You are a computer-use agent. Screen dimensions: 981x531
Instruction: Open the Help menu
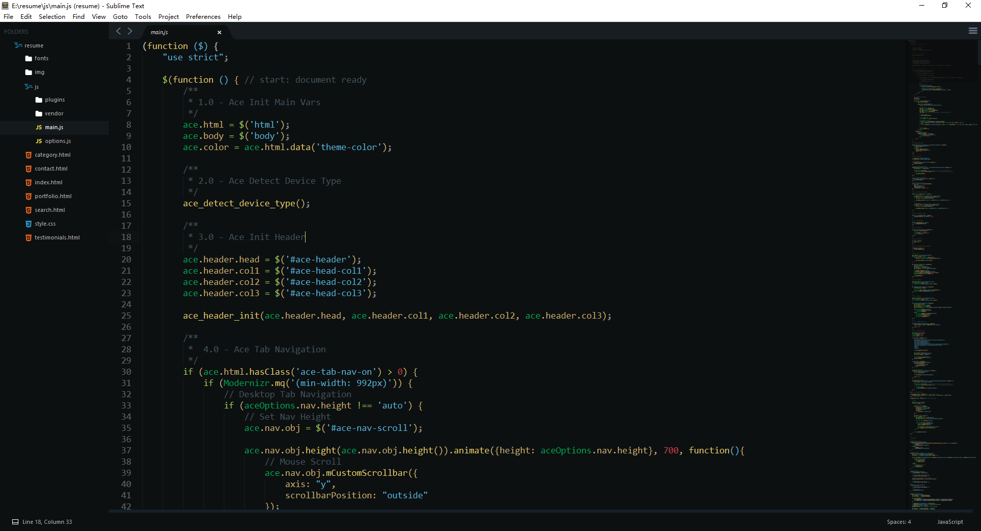click(235, 16)
